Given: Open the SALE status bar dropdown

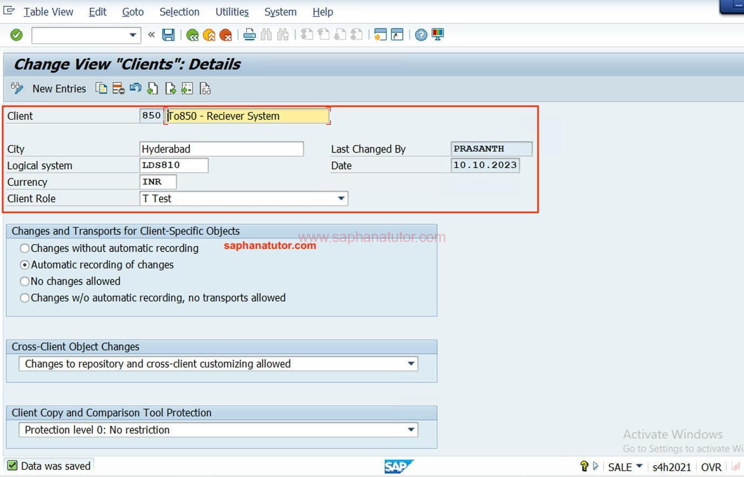Looking at the screenshot, I should 639,466.
